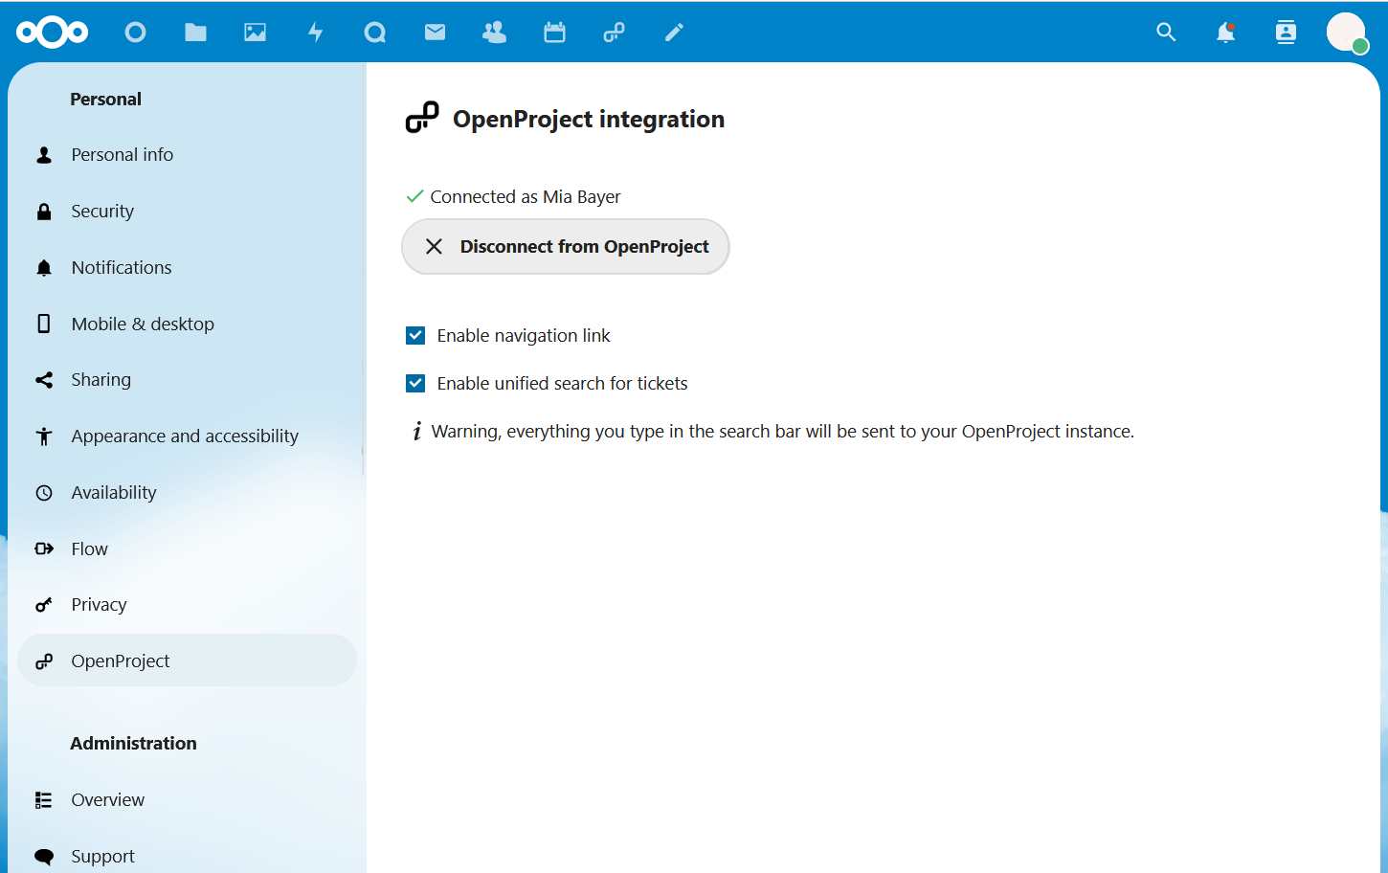Open the Dashboard app
The width and height of the screenshot is (1388, 873).
point(135,32)
